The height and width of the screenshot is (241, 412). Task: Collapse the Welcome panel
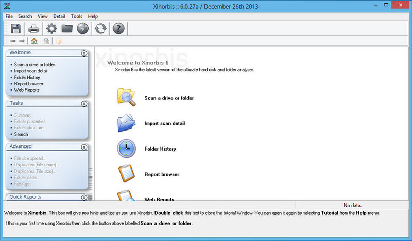84,53
